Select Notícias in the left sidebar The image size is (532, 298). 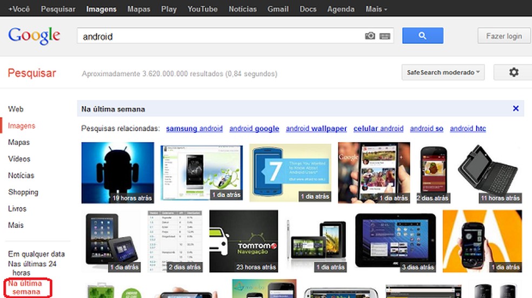point(21,175)
